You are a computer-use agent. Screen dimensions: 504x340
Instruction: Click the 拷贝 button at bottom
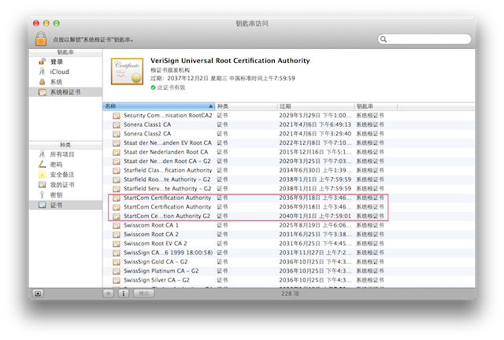pos(143,294)
